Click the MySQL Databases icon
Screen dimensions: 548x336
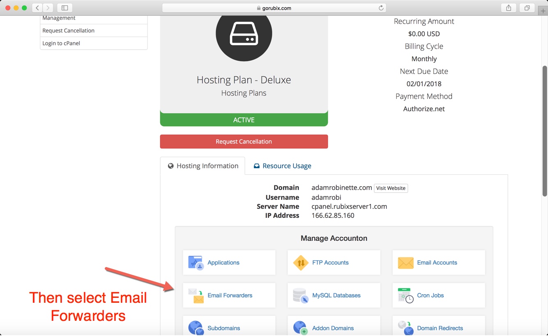point(301,295)
